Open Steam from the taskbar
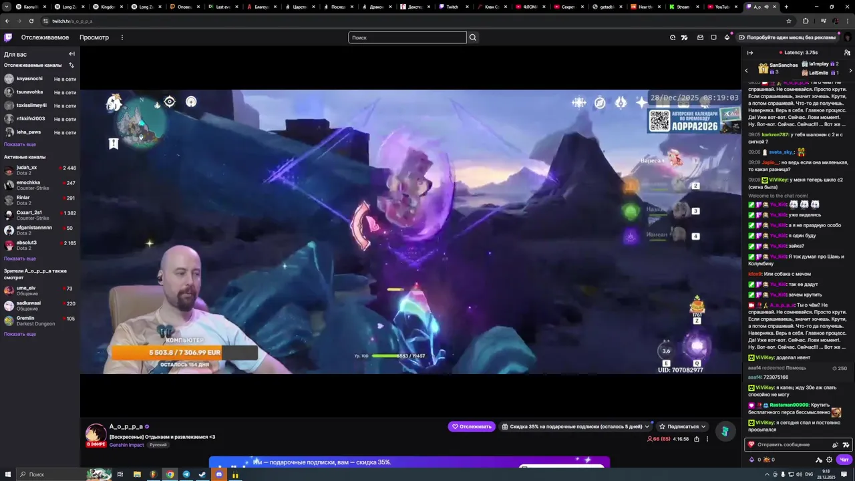The width and height of the screenshot is (855, 481). point(202,474)
